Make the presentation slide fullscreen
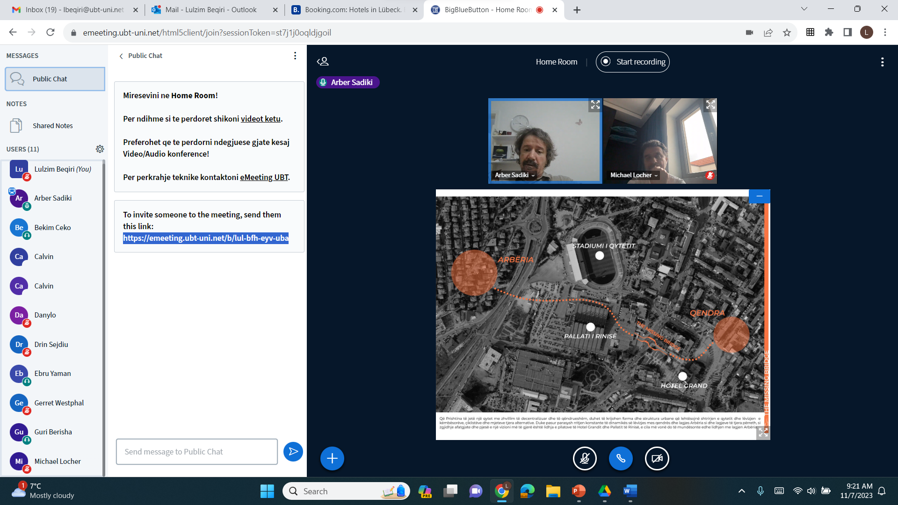 click(763, 433)
